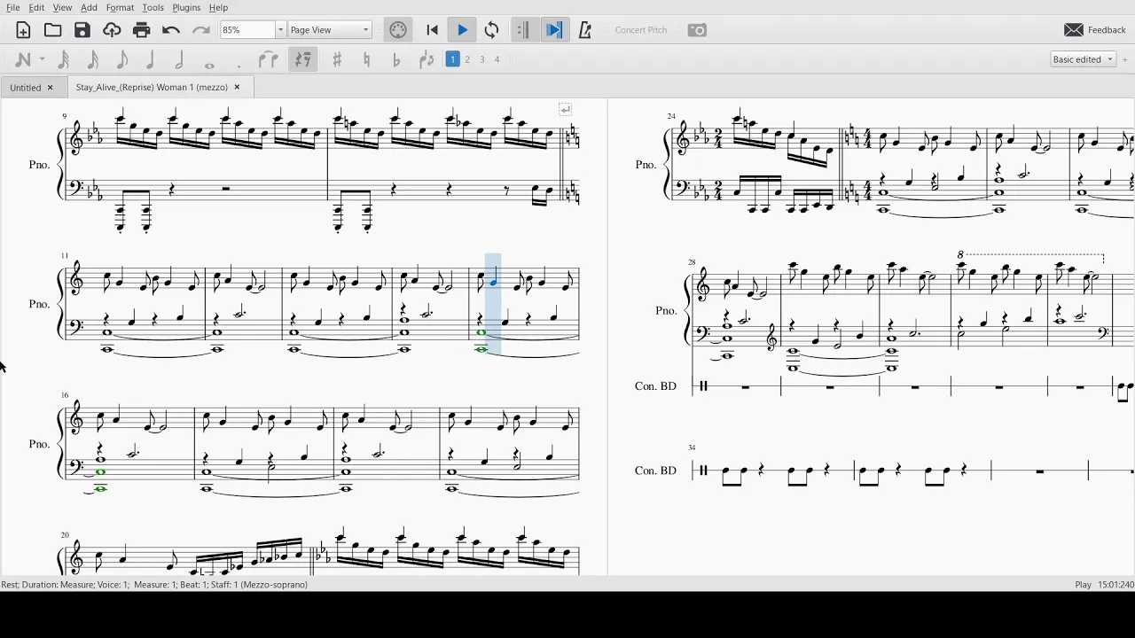Apply natural accidental

pyautogui.click(x=367, y=59)
